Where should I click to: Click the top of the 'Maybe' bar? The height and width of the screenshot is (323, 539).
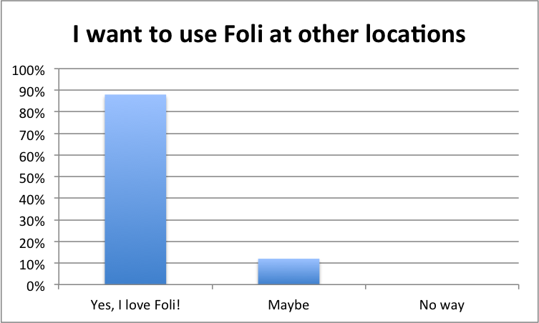tap(288, 259)
